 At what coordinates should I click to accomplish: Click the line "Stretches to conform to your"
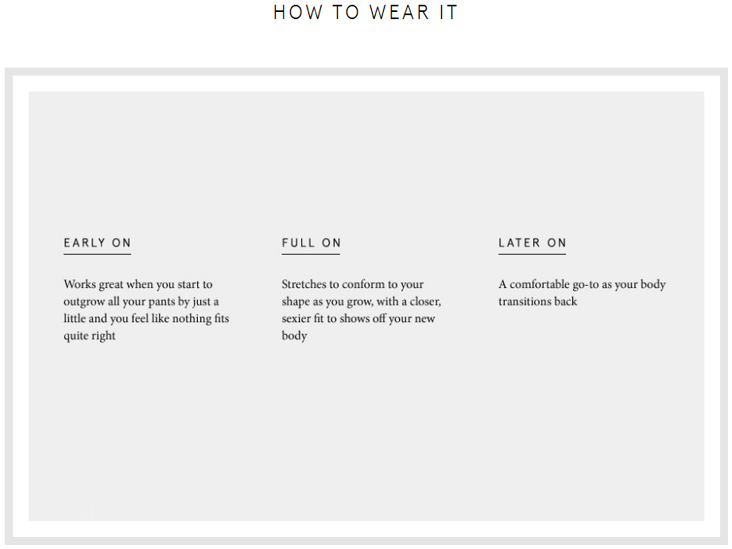point(353,284)
